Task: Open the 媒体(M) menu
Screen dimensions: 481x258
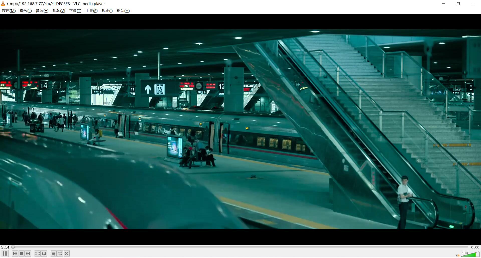Action: [x=9, y=11]
